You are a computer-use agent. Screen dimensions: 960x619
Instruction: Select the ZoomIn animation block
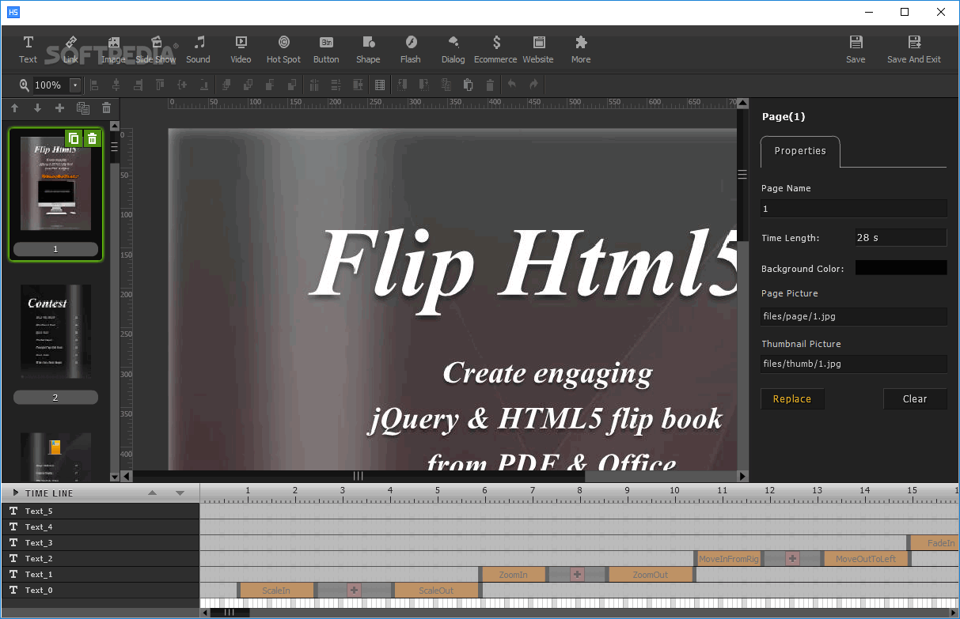[513, 575]
